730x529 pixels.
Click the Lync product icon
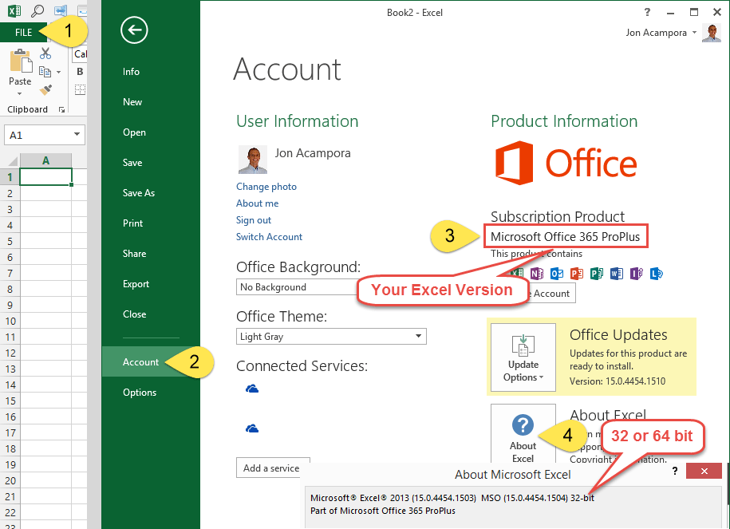(656, 274)
